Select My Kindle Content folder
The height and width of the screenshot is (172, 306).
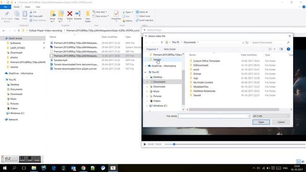(203, 83)
